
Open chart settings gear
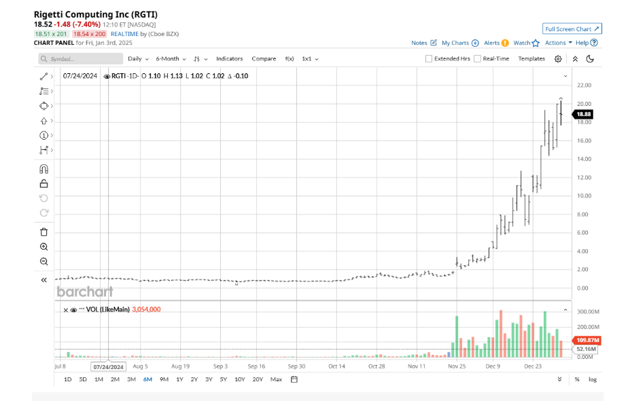pyautogui.click(x=557, y=59)
